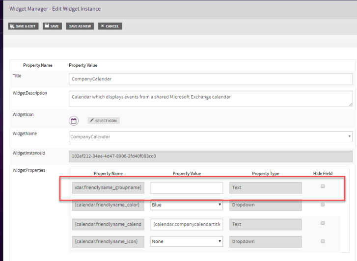Open the icon None dropdown
Image resolution: width=357 pixels, height=261 pixels.
[x=187, y=241]
